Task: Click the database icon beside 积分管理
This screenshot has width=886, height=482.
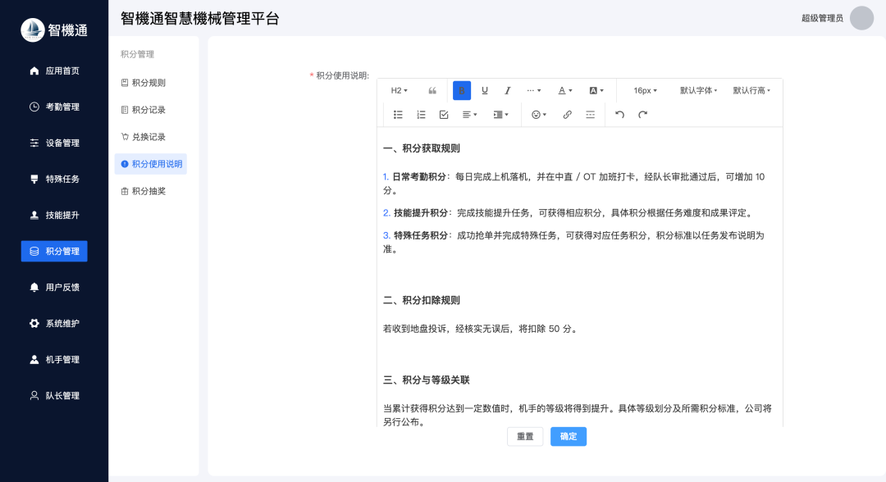Action: coord(34,251)
